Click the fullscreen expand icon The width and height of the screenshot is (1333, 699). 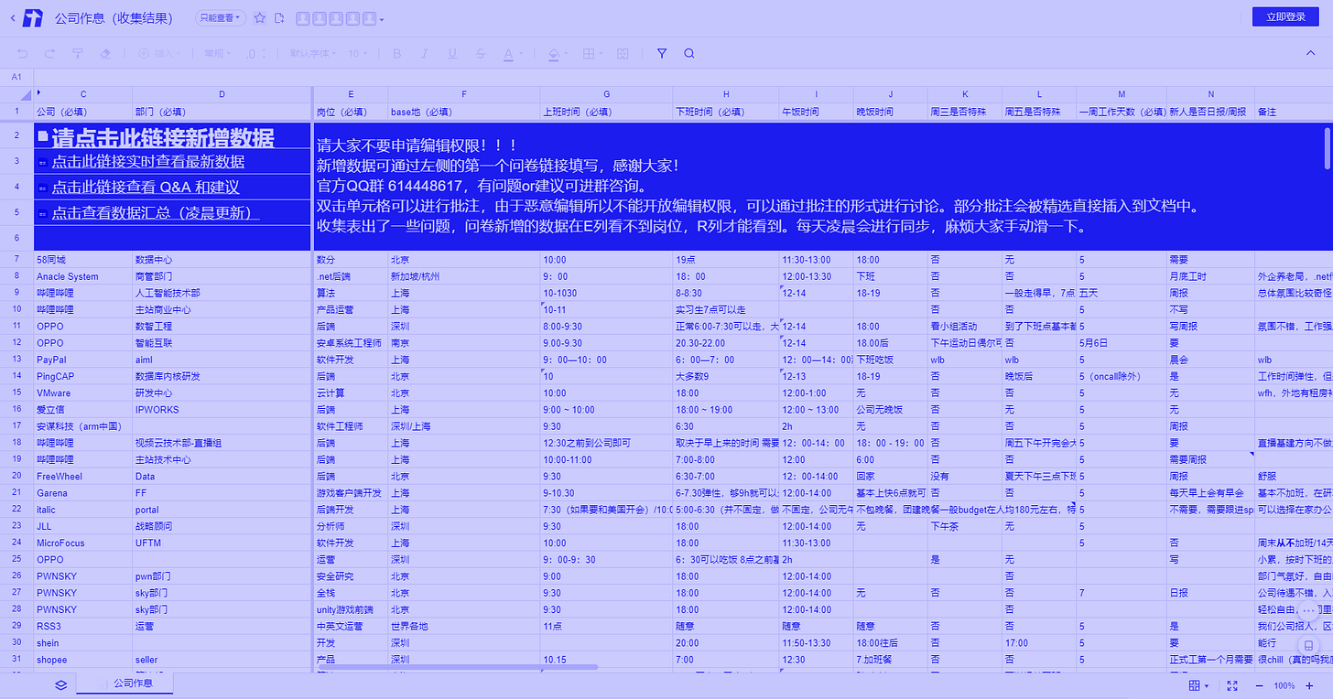tap(1232, 685)
